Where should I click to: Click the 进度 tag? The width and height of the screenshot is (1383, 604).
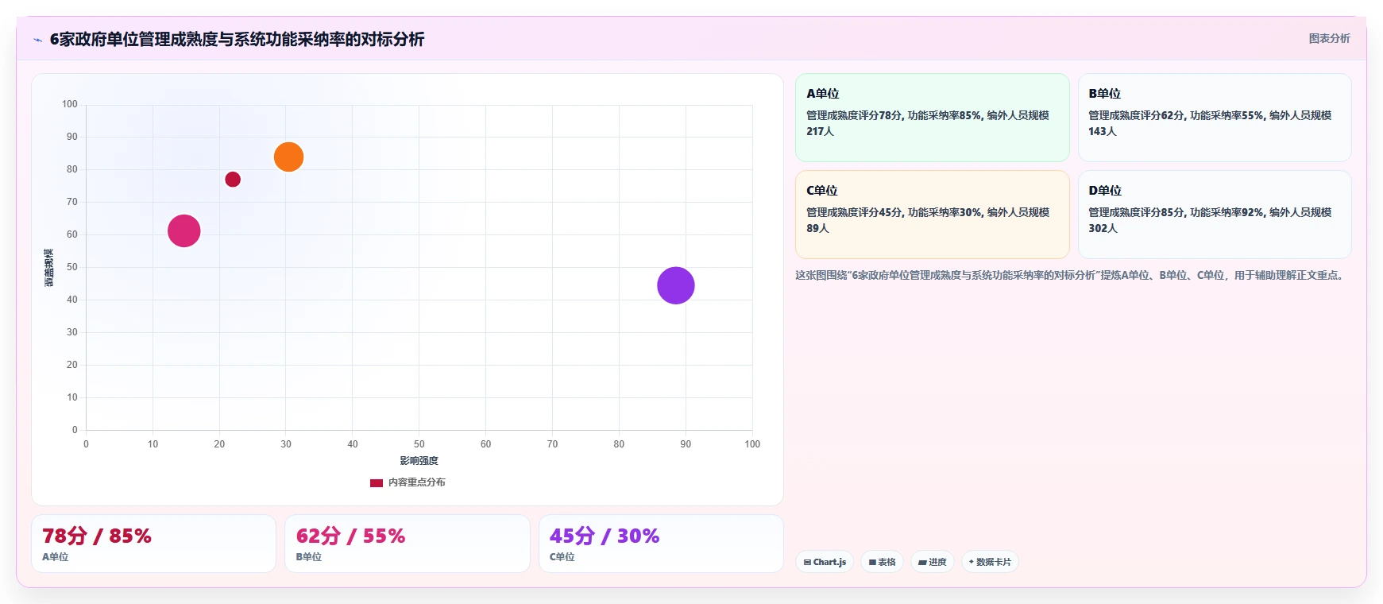[933, 562]
